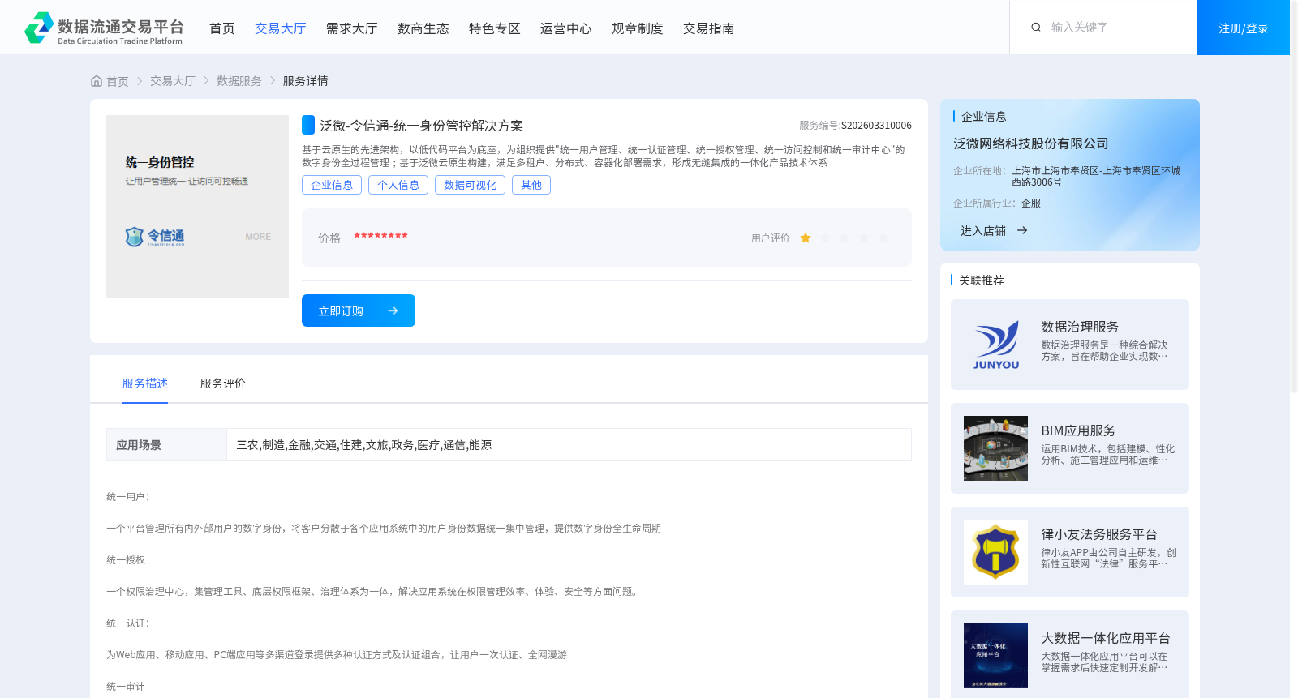Image resolution: width=1298 pixels, height=698 pixels.
Task: Click the 统一授权 paragraph heading
Action: click(126, 560)
